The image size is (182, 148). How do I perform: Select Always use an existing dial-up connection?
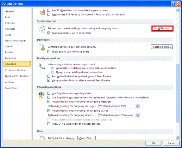pyautogui.click(x=53, y=72)
